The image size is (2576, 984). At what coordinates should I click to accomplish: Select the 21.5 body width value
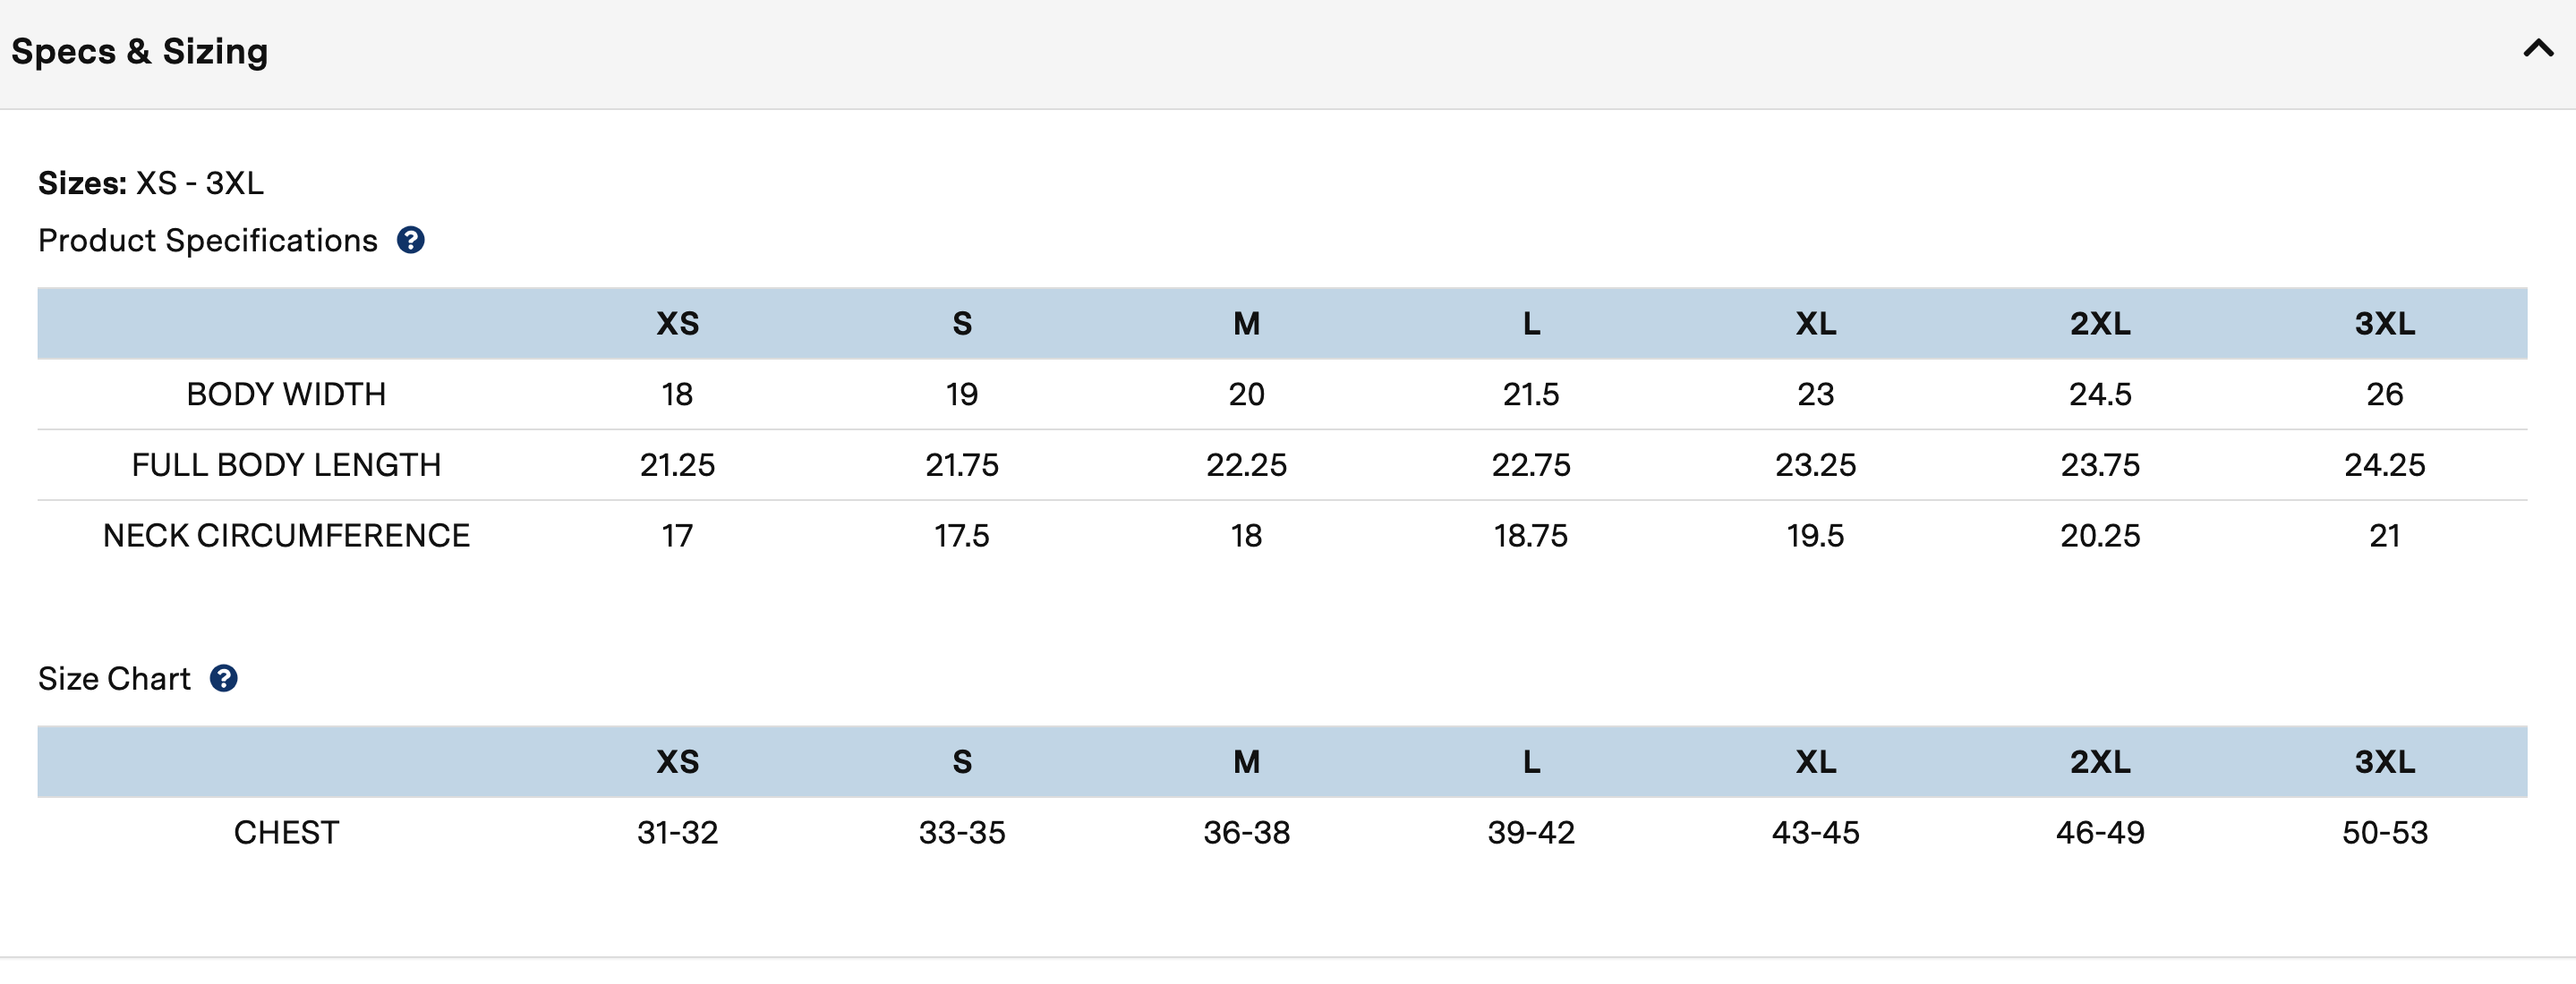[1530, 394]
